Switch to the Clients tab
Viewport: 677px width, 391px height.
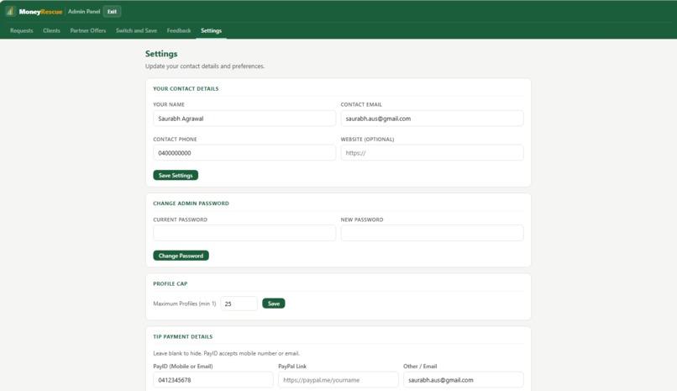click(x=51, y=30)
